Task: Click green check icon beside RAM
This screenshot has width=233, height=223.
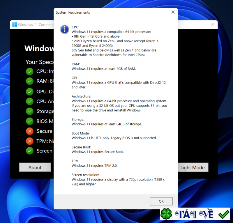Action: (x=30, y=81)
